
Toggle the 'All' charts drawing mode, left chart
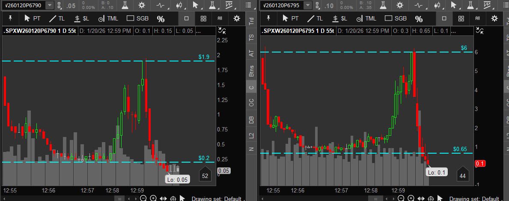click(220, 18)
